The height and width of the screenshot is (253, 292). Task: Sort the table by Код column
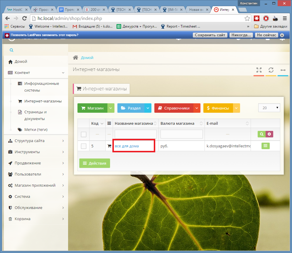97,123
